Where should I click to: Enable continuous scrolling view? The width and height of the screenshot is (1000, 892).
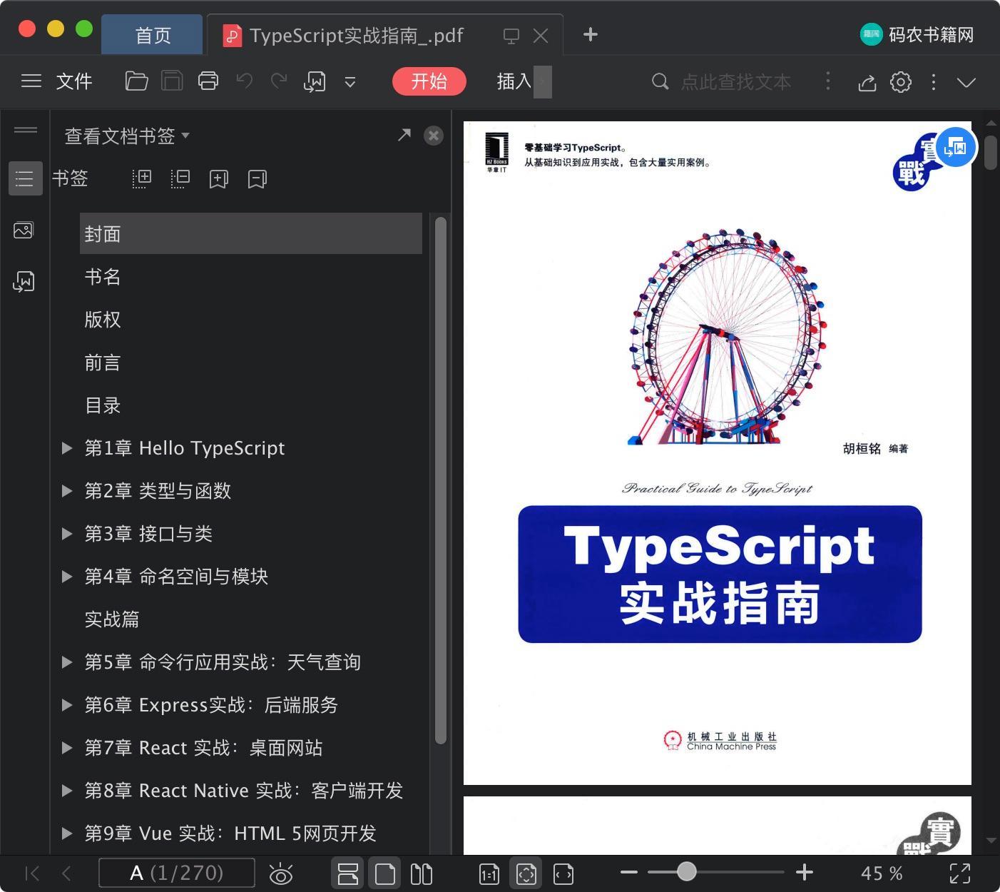click(x=348, y=873)
